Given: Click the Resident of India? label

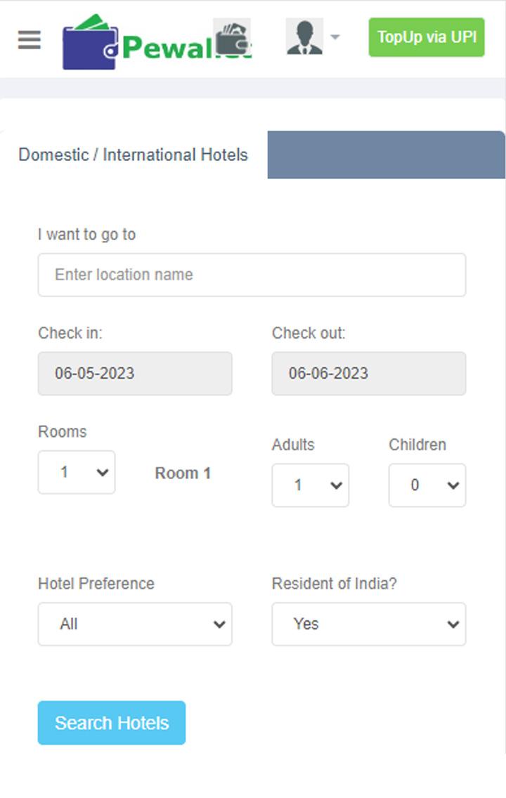Looking at the screenshot, I should [334, 584].
